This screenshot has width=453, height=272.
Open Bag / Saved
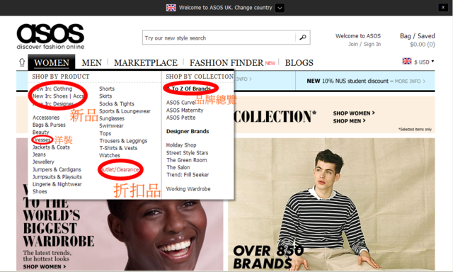417,36
